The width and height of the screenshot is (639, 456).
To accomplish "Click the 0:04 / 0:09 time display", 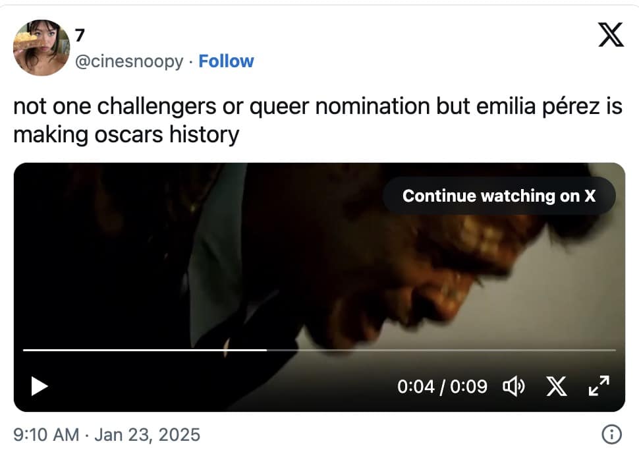I will tap(443, 387).
